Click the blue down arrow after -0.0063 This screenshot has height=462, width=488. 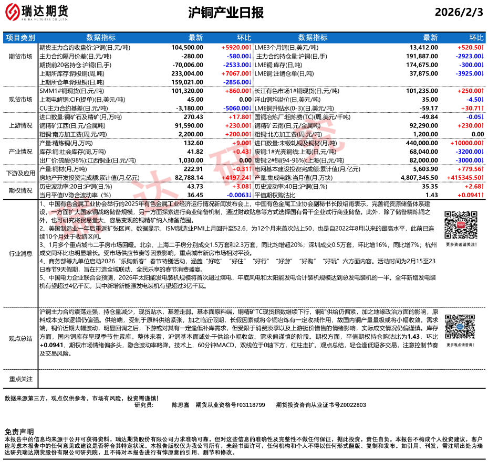[250, 195]
